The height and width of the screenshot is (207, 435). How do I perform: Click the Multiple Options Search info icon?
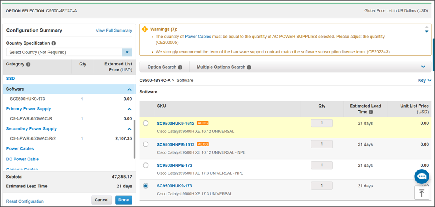pyautogui.click(x=249, y=67)
